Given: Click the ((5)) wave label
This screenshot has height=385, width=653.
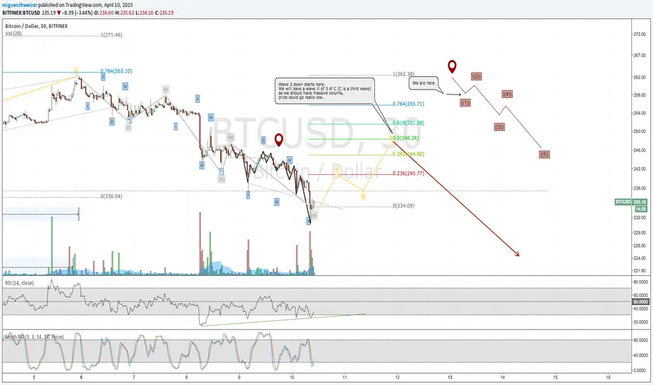Looking at the screenshot, I should (544, 155).
